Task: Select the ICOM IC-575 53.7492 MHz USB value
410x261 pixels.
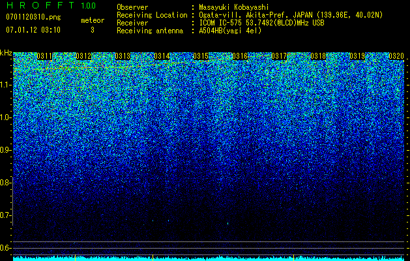Action: (261, 23)
